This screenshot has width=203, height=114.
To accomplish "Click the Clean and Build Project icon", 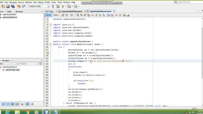I will pos(58,6).
